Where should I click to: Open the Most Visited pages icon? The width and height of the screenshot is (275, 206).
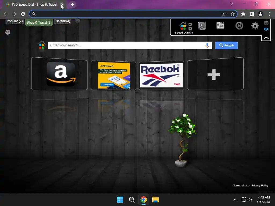click(x=202, y=26)
